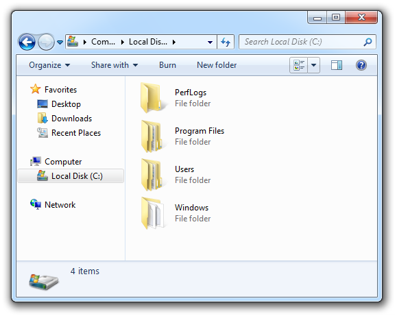This screenshot has width=397, height=316.
Task: Click the Network globe icon
Action: (x=36, y=204)
